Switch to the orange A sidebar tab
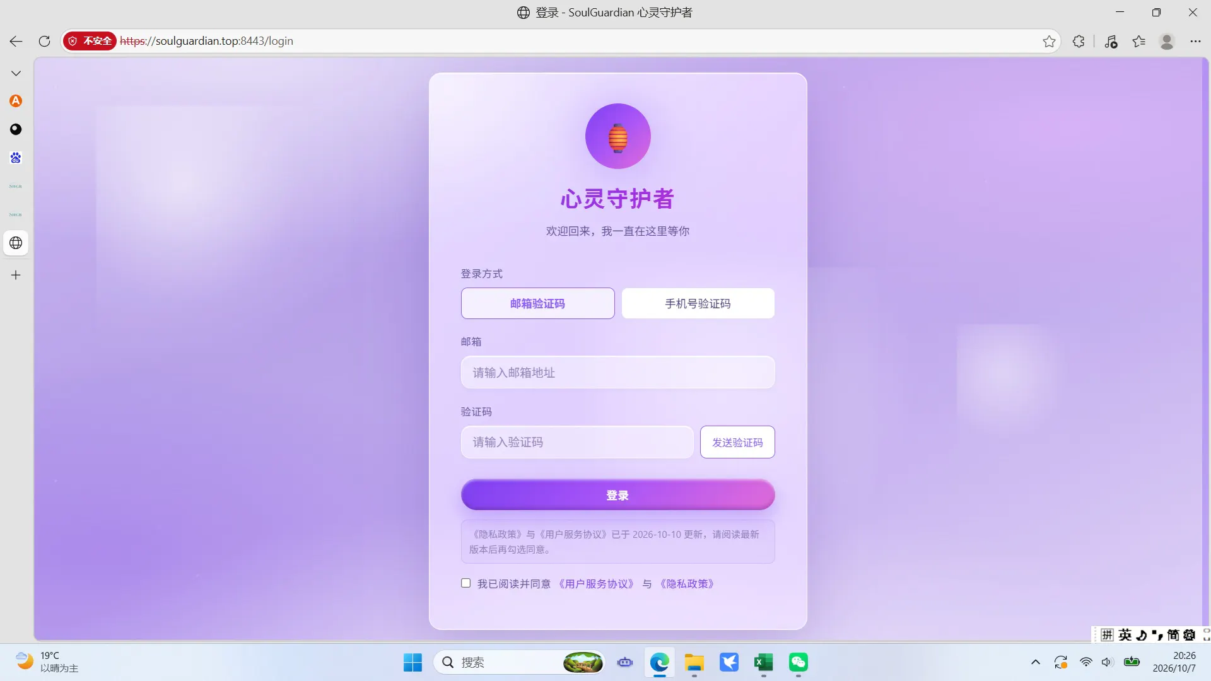The image size is (1211, 681). (x=16, y=101)
